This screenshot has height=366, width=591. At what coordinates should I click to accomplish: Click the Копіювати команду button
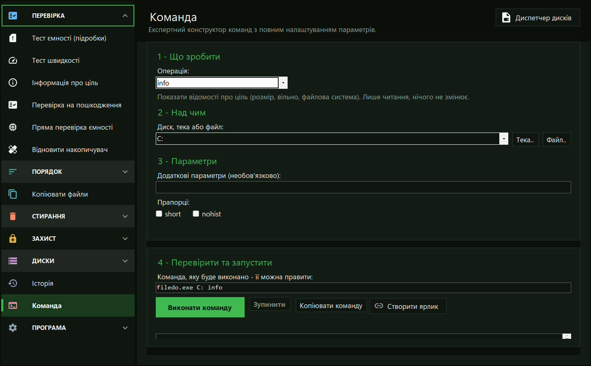(x=331, y=306)
